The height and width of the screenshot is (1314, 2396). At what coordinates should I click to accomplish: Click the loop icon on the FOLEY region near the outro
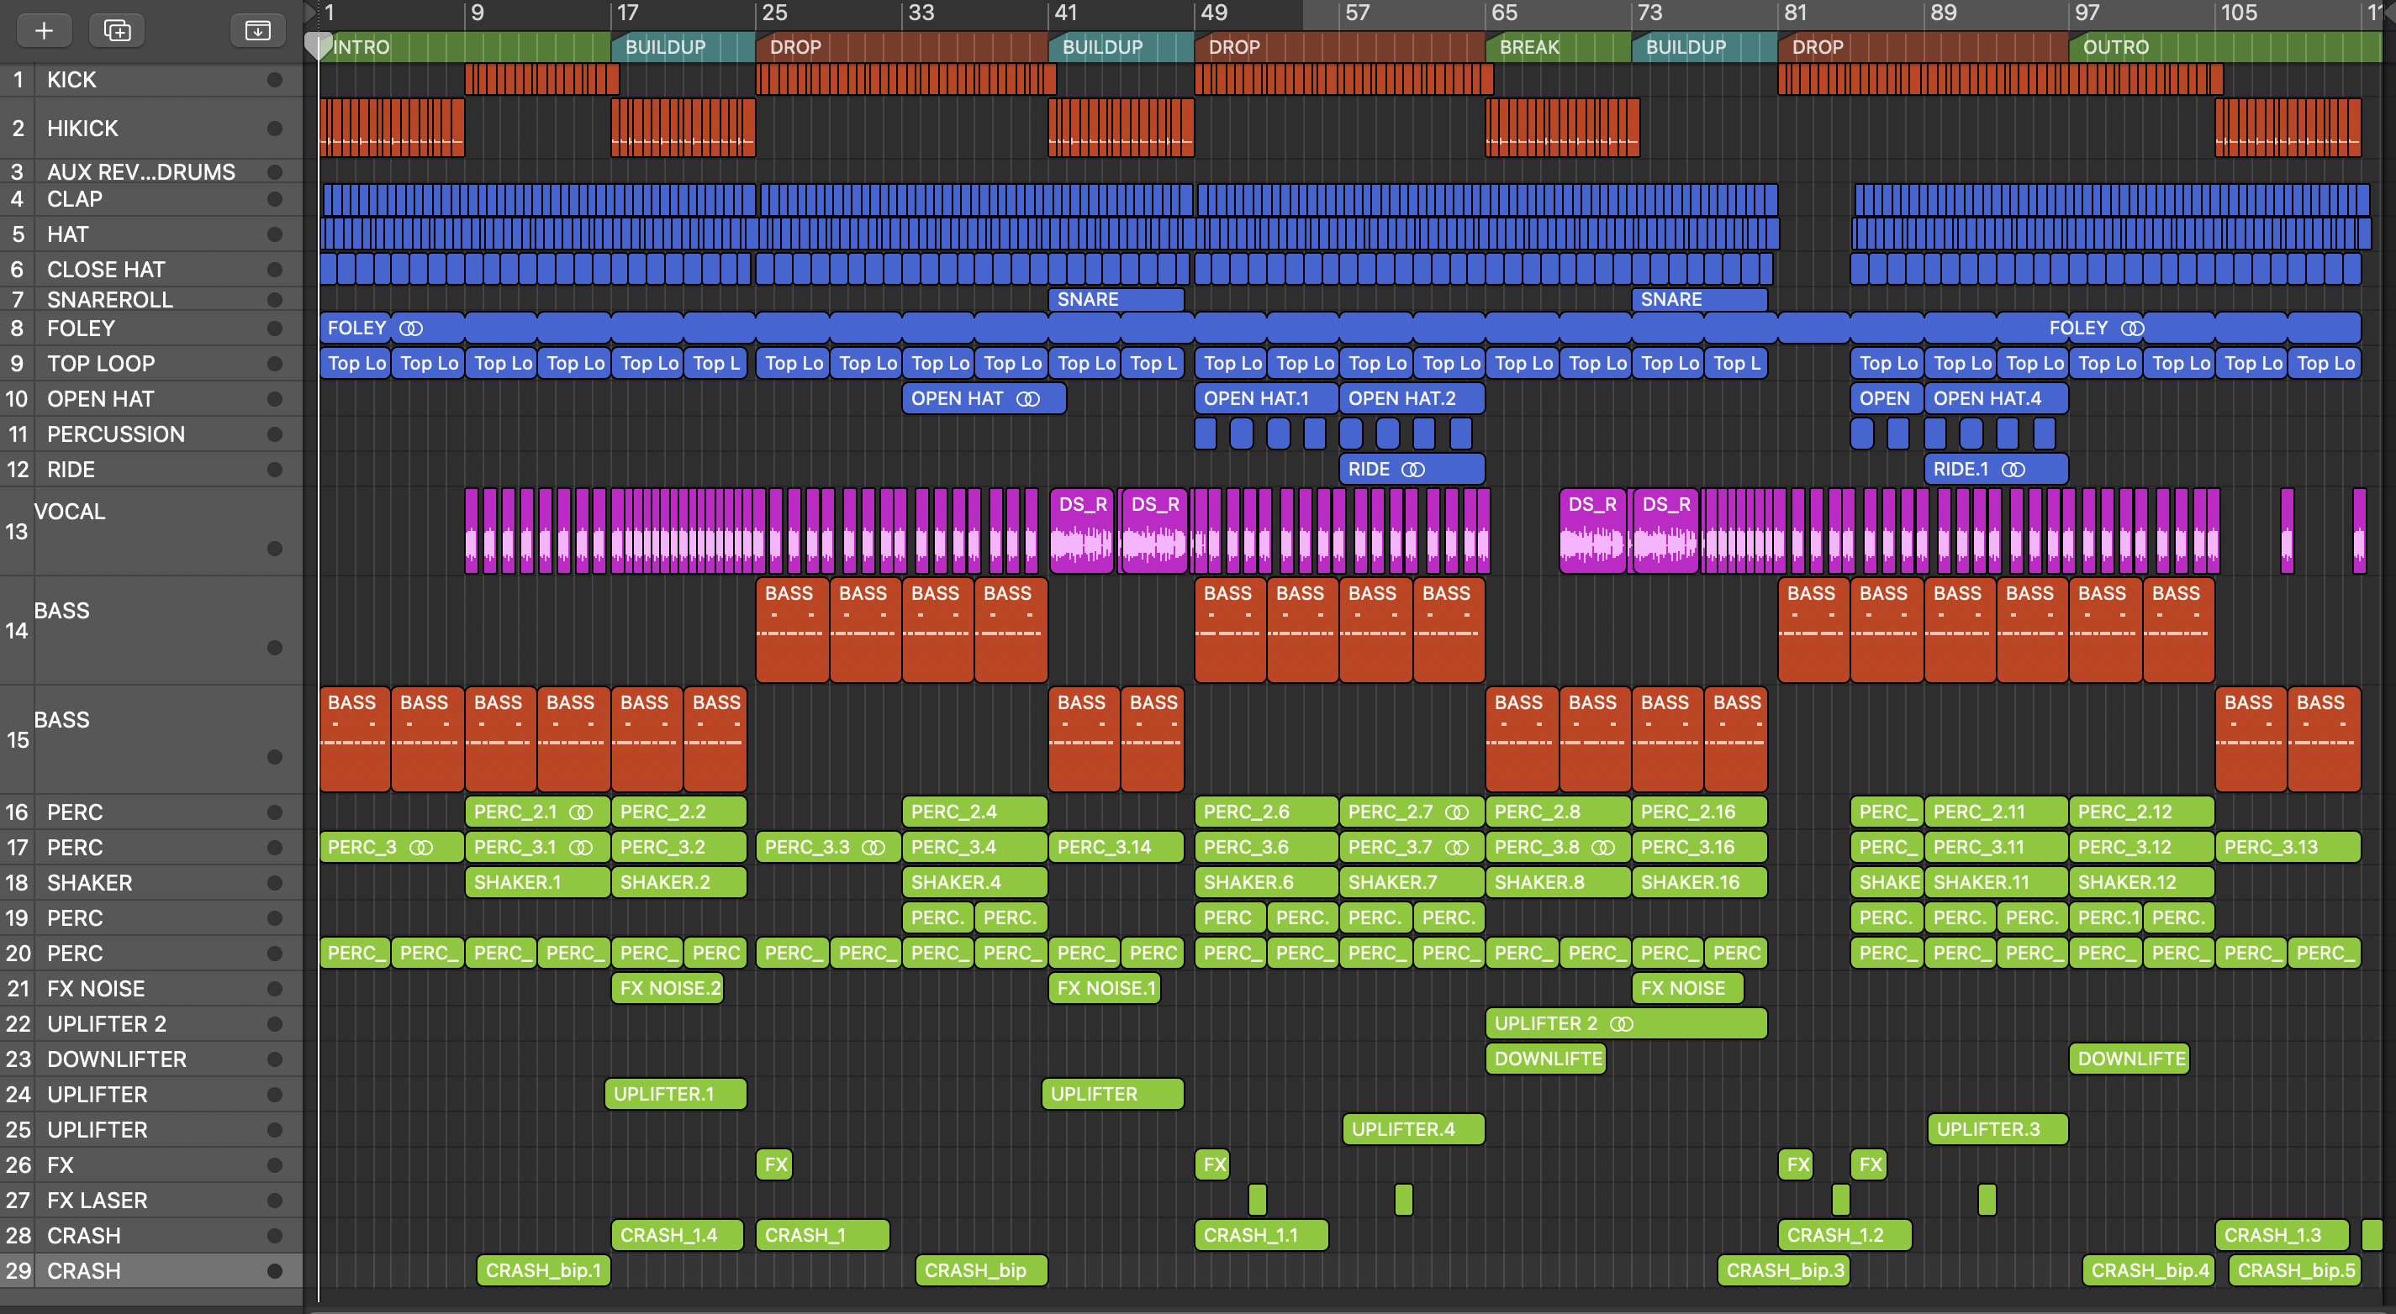(2132, 328)
